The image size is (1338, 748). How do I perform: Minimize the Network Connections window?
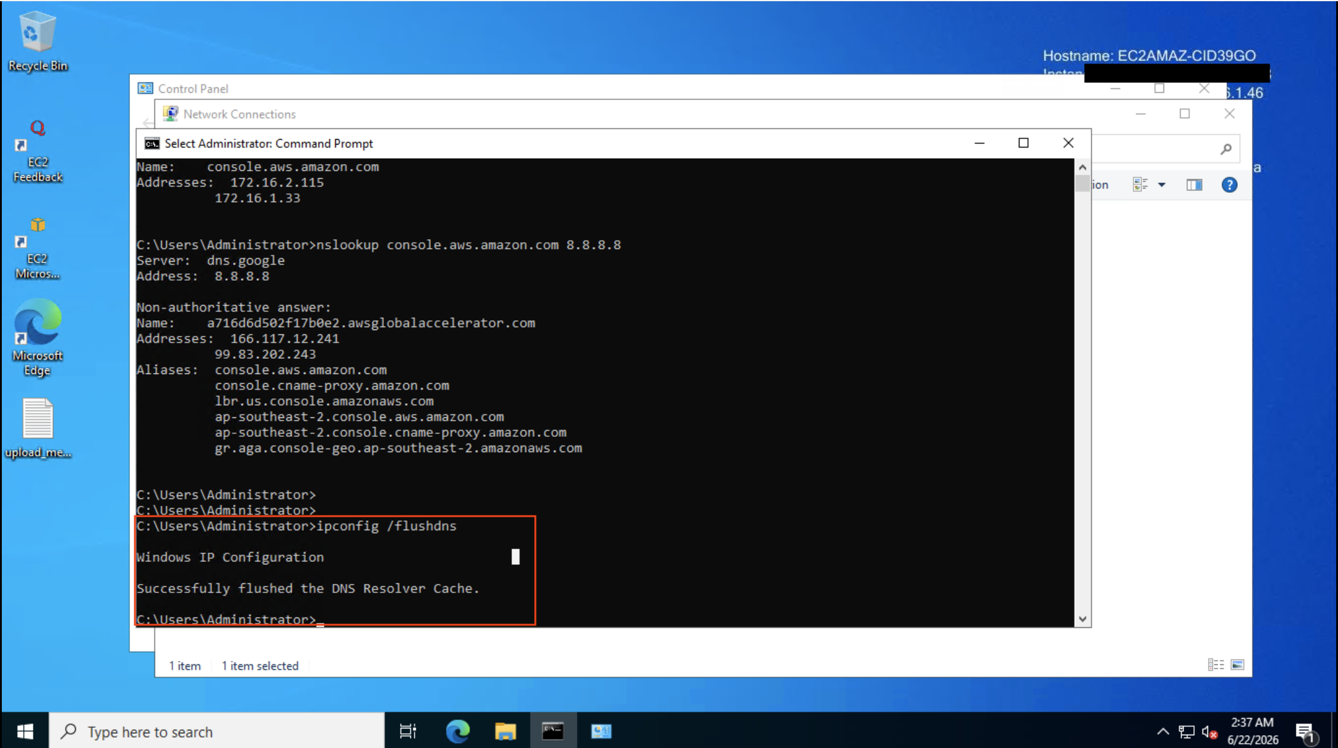pyautogui.click(x=1140, y=113)
